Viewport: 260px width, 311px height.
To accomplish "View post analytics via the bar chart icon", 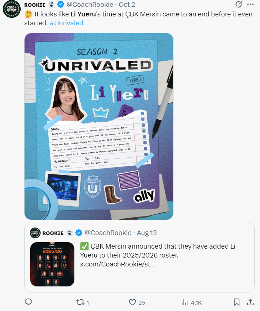I will [184, 302].
